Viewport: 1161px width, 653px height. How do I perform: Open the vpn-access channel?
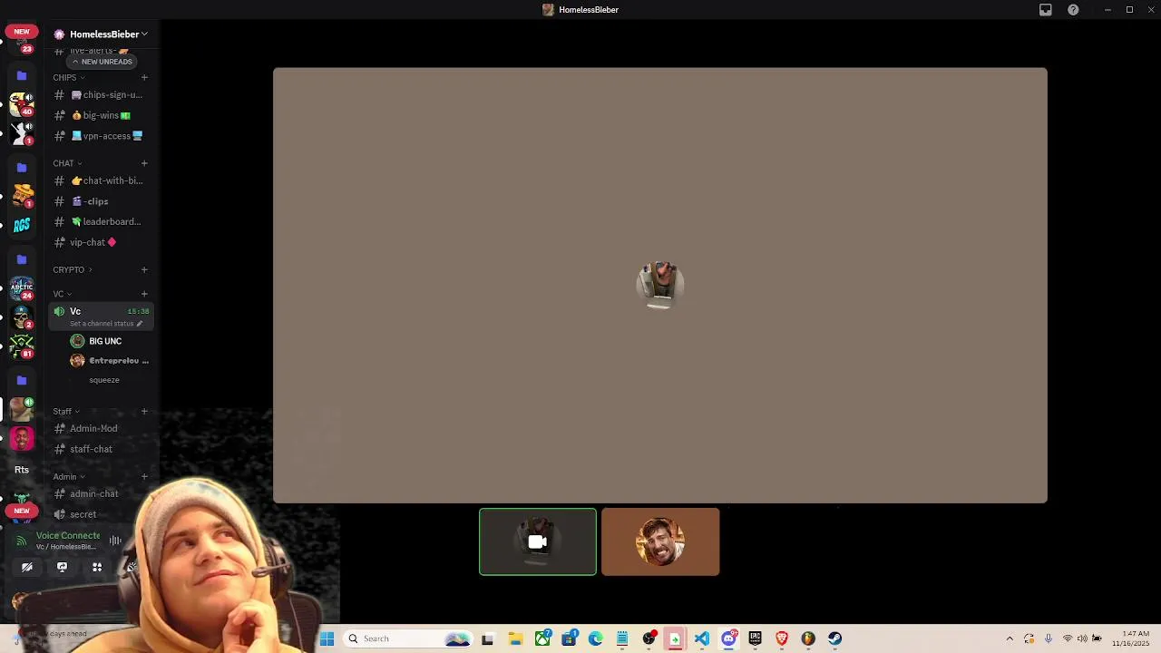100,136
